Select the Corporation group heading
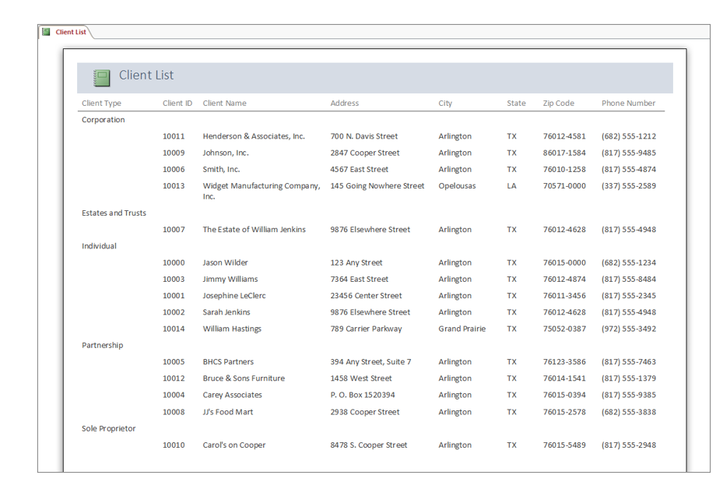The image size is (723, 489). 104,120
